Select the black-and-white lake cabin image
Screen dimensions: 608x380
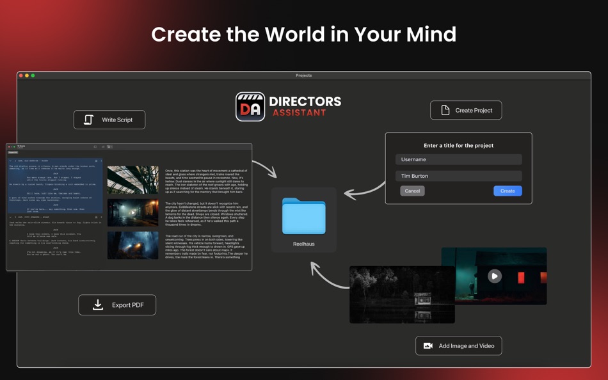tap(402, 295)
